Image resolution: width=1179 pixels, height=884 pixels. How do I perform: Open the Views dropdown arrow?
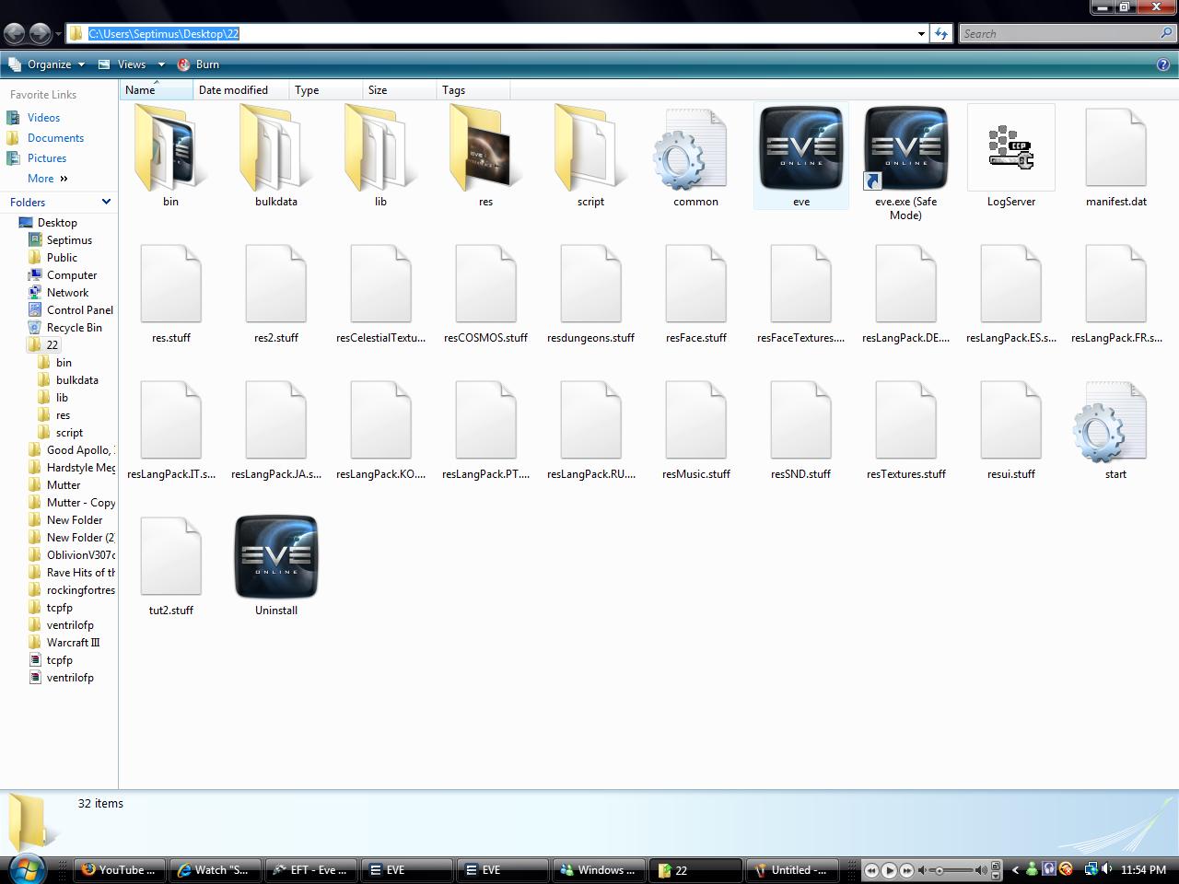(161, 64)
